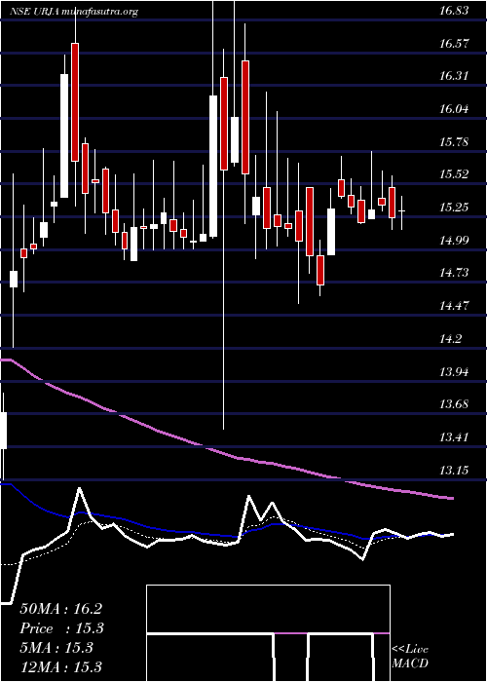Click the 13.41 price axis label
The width and height of the screenshot is (487, 682).
(x=454, y=436)
